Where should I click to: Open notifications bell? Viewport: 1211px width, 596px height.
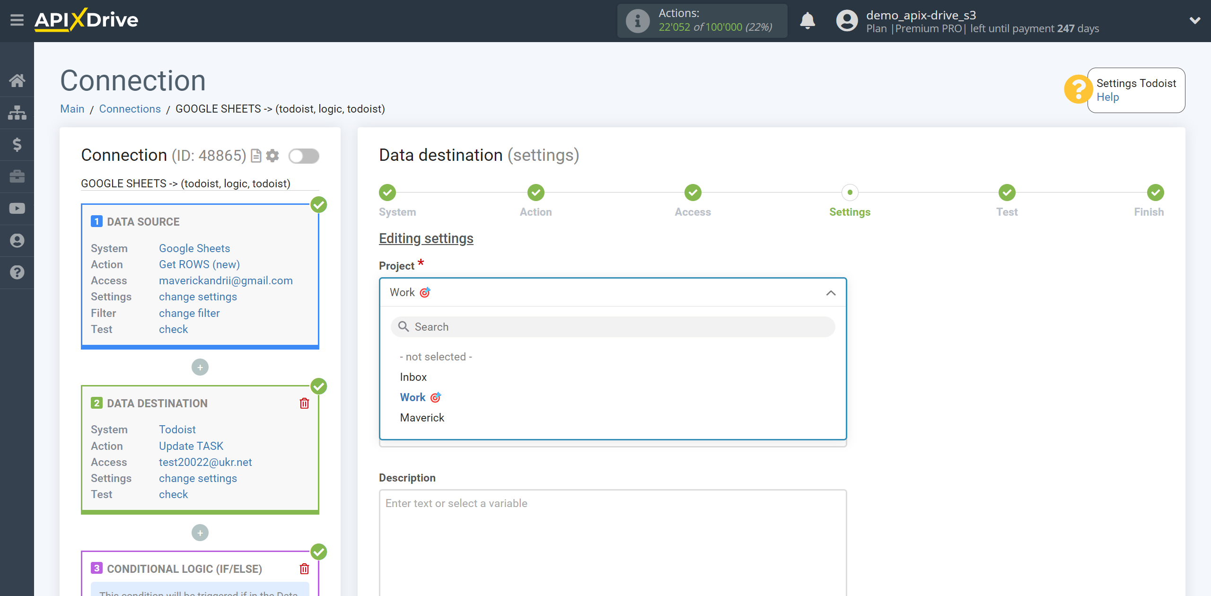click(x=807, y=21)
